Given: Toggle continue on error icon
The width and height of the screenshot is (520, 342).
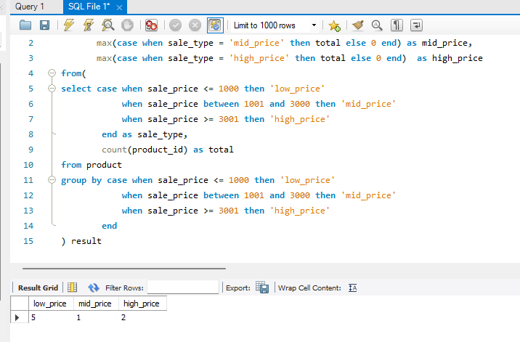Looking at the screenshot, I should click(151, 25).
